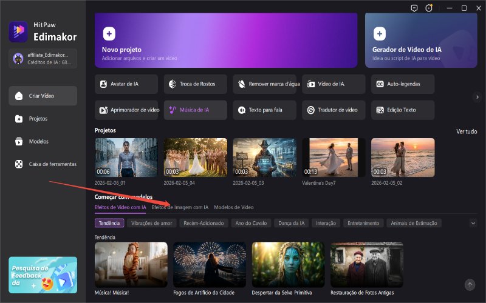Open the Avatar de IA tool
The width and height of the screenshot is (486, 303).
click(x=126, y=84)
